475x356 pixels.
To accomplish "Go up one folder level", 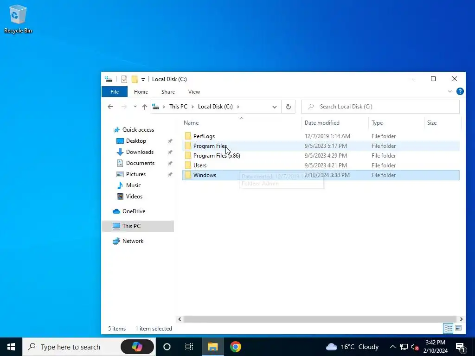I will pos(145,107).
